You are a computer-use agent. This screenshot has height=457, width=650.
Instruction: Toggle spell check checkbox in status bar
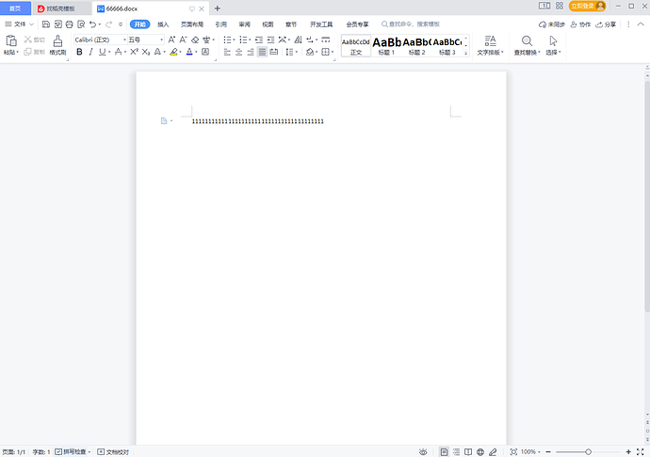coord(58,451)
